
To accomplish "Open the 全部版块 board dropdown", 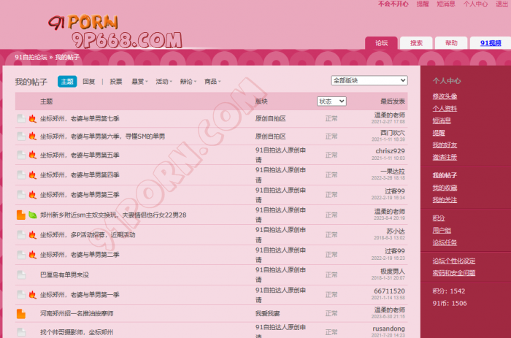I will pyautogui.click(x=369, y=80).
